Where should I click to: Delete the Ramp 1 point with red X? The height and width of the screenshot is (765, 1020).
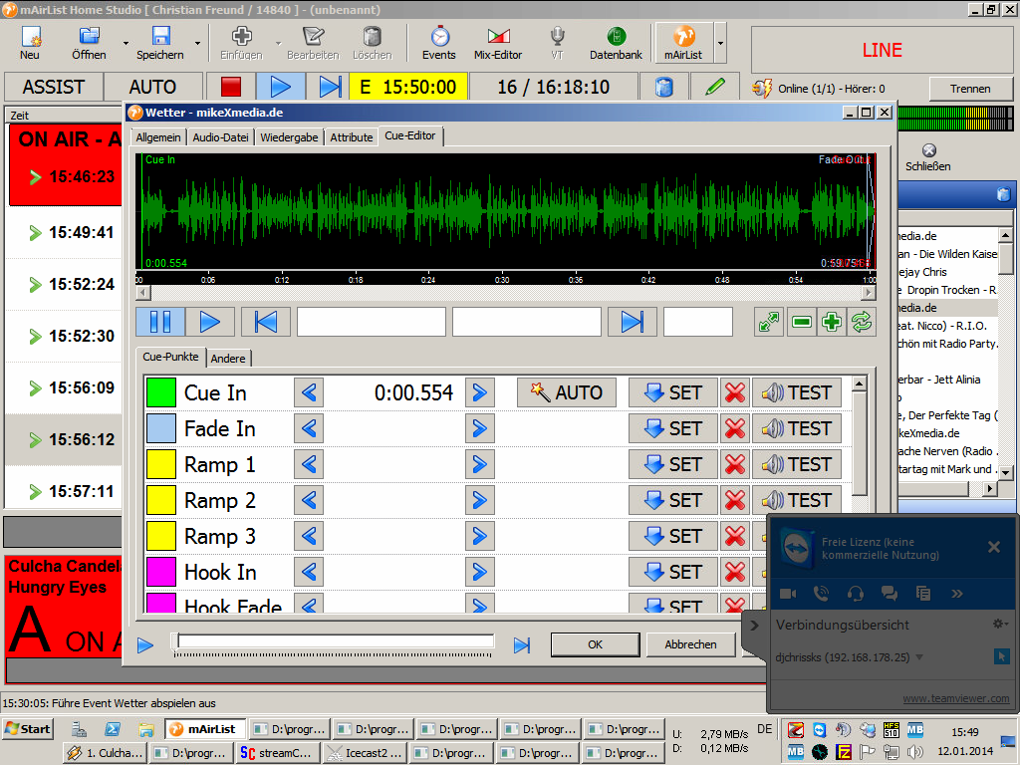pos(735,464)
